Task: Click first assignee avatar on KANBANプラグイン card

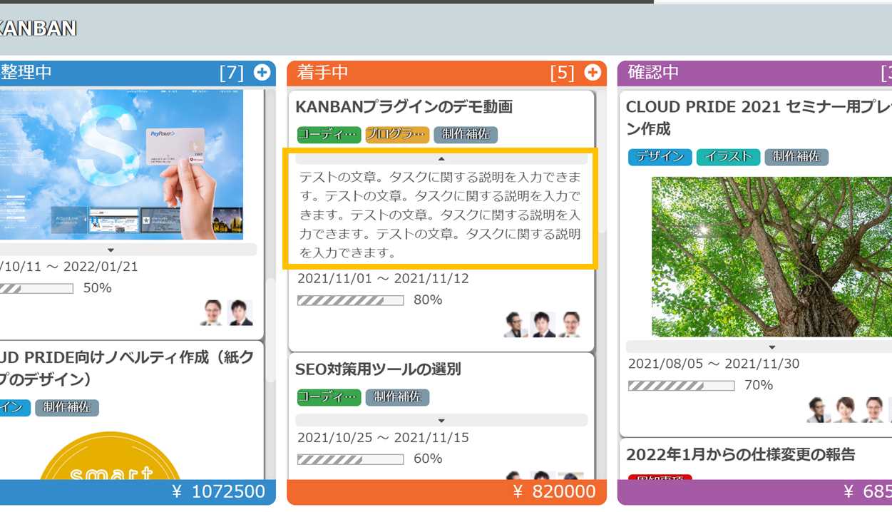Action: [516, 324]
